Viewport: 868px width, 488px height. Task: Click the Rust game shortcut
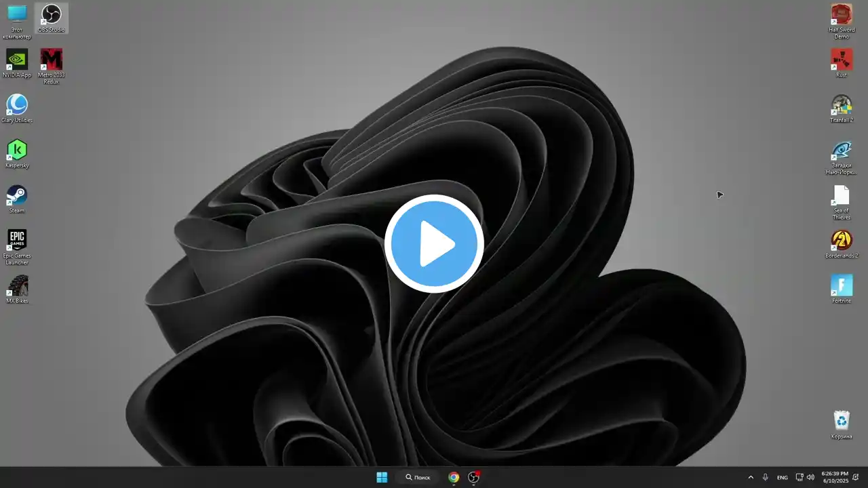click(842, 63)
